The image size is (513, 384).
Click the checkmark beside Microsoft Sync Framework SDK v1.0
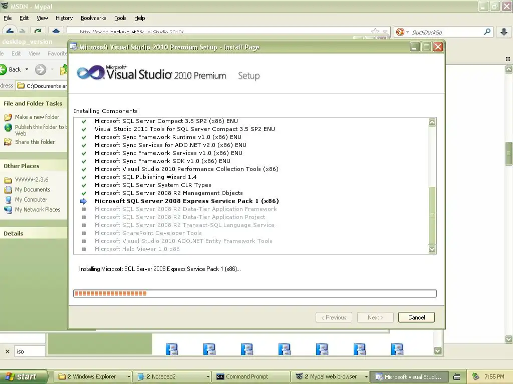[x=84, y=161]
